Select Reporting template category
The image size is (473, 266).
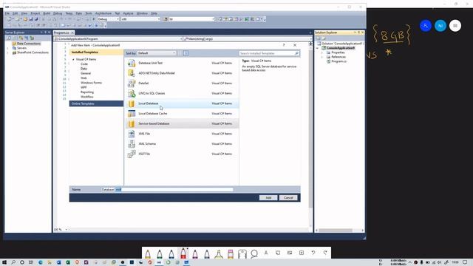[x=87, y=92]
